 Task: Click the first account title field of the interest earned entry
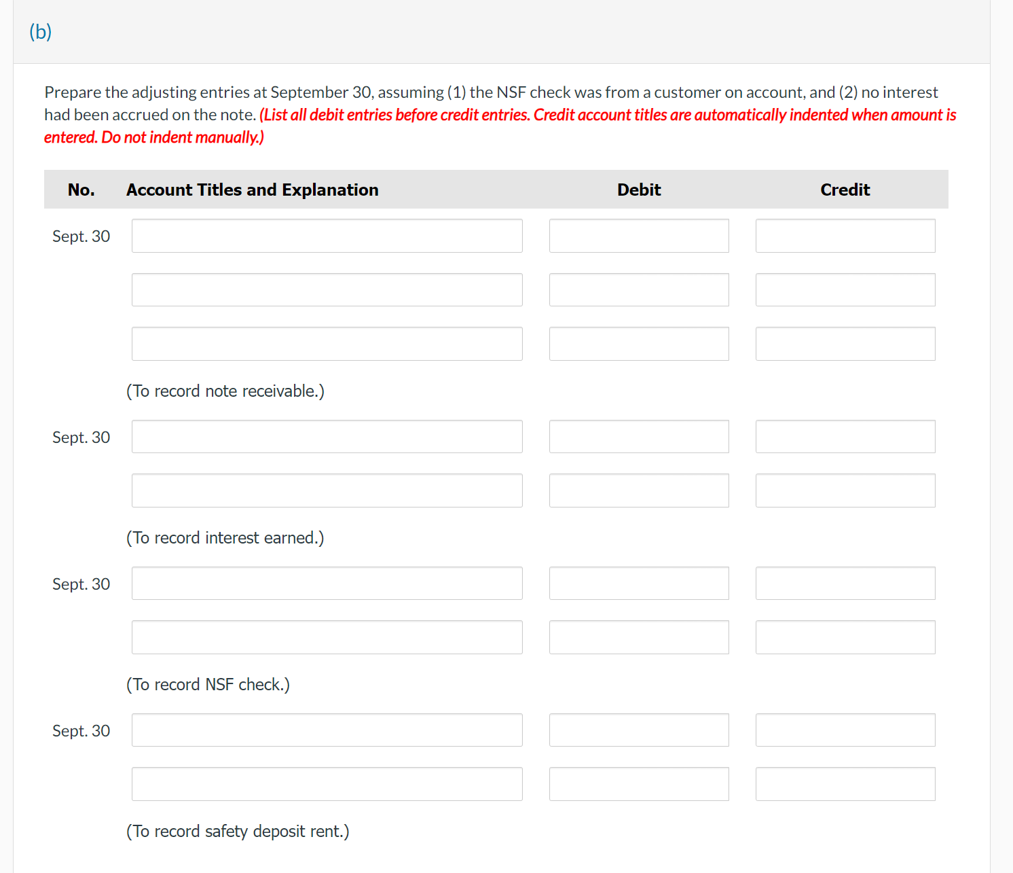tap(327, 437)
